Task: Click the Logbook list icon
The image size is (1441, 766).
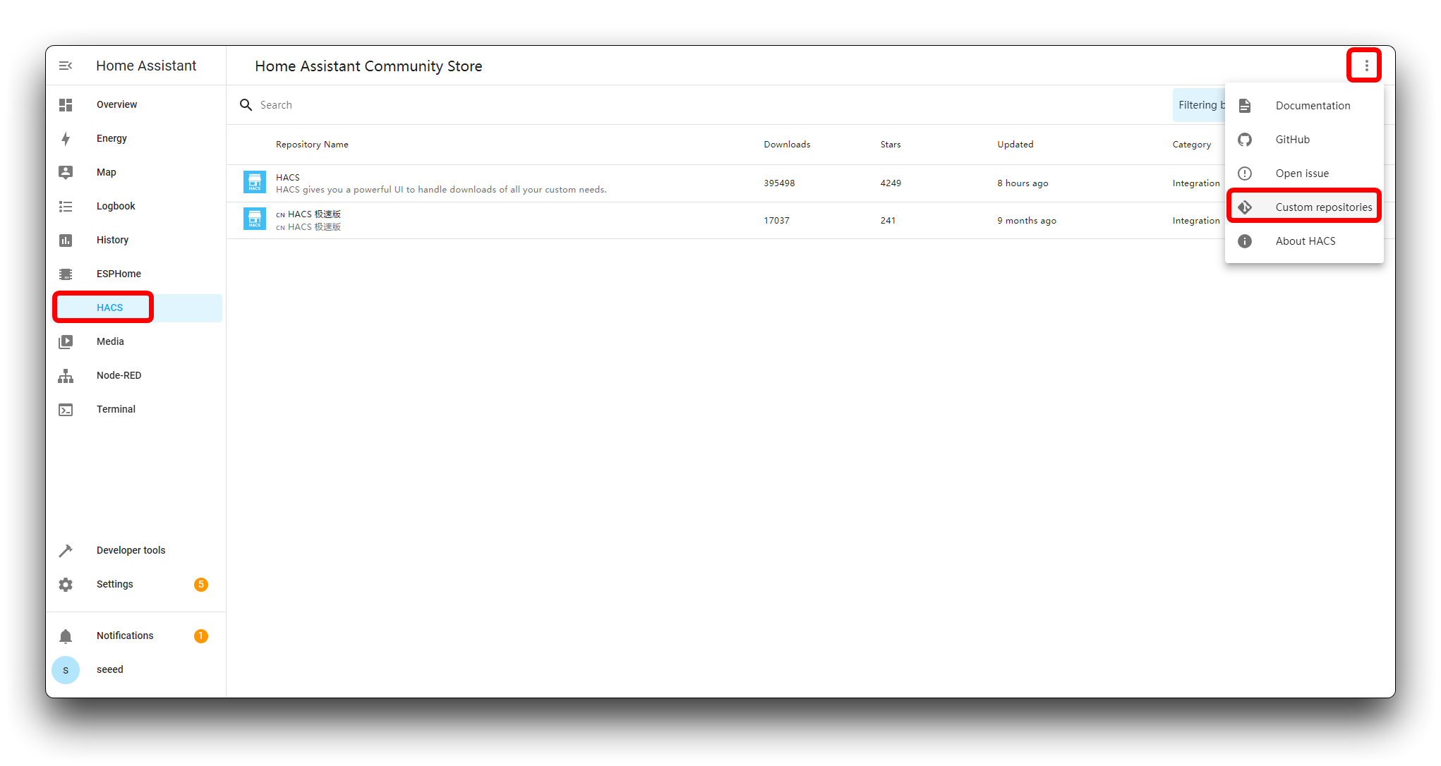Action: 66,206
